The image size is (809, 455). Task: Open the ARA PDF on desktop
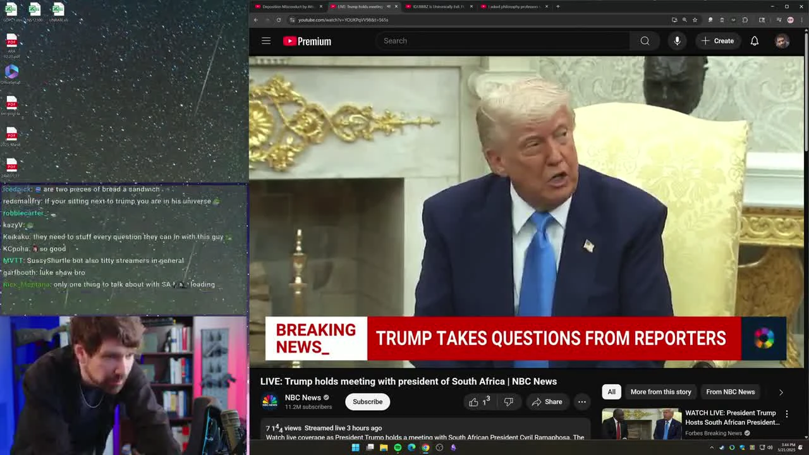11,45
